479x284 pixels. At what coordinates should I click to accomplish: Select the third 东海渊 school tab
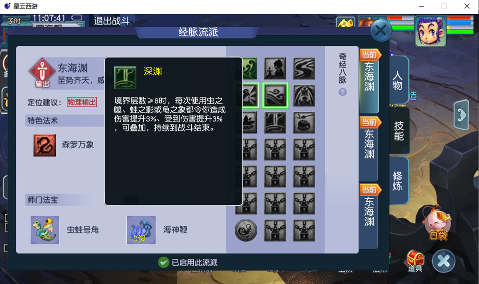369,216
